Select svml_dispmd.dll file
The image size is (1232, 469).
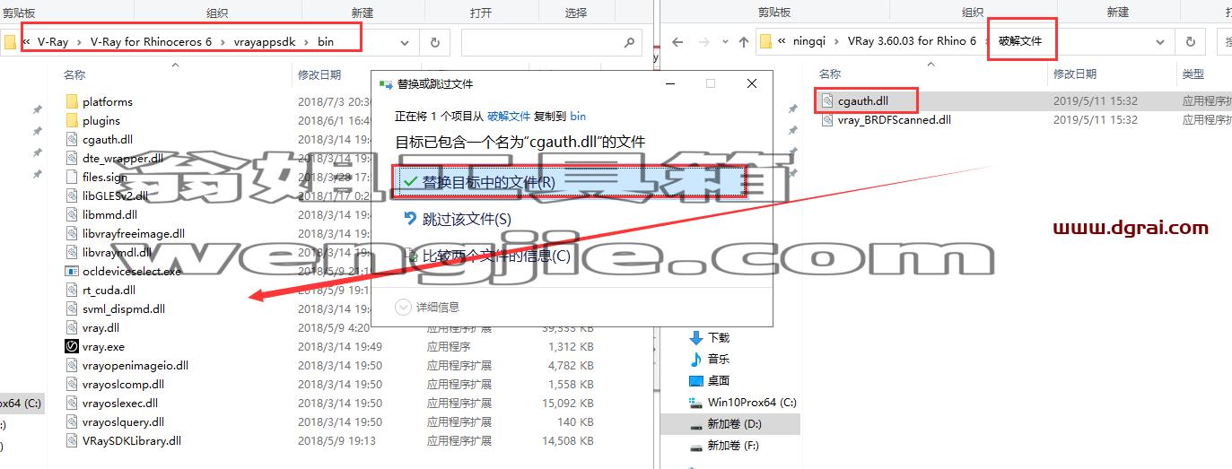click(124, 309)
